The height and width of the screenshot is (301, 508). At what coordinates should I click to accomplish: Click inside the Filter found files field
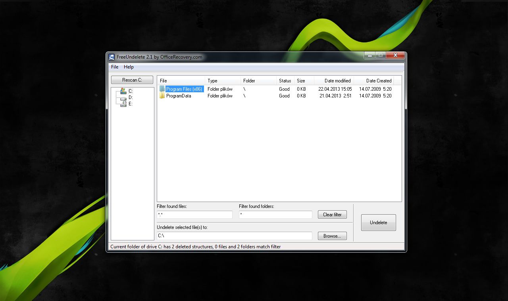coord(194,214)
